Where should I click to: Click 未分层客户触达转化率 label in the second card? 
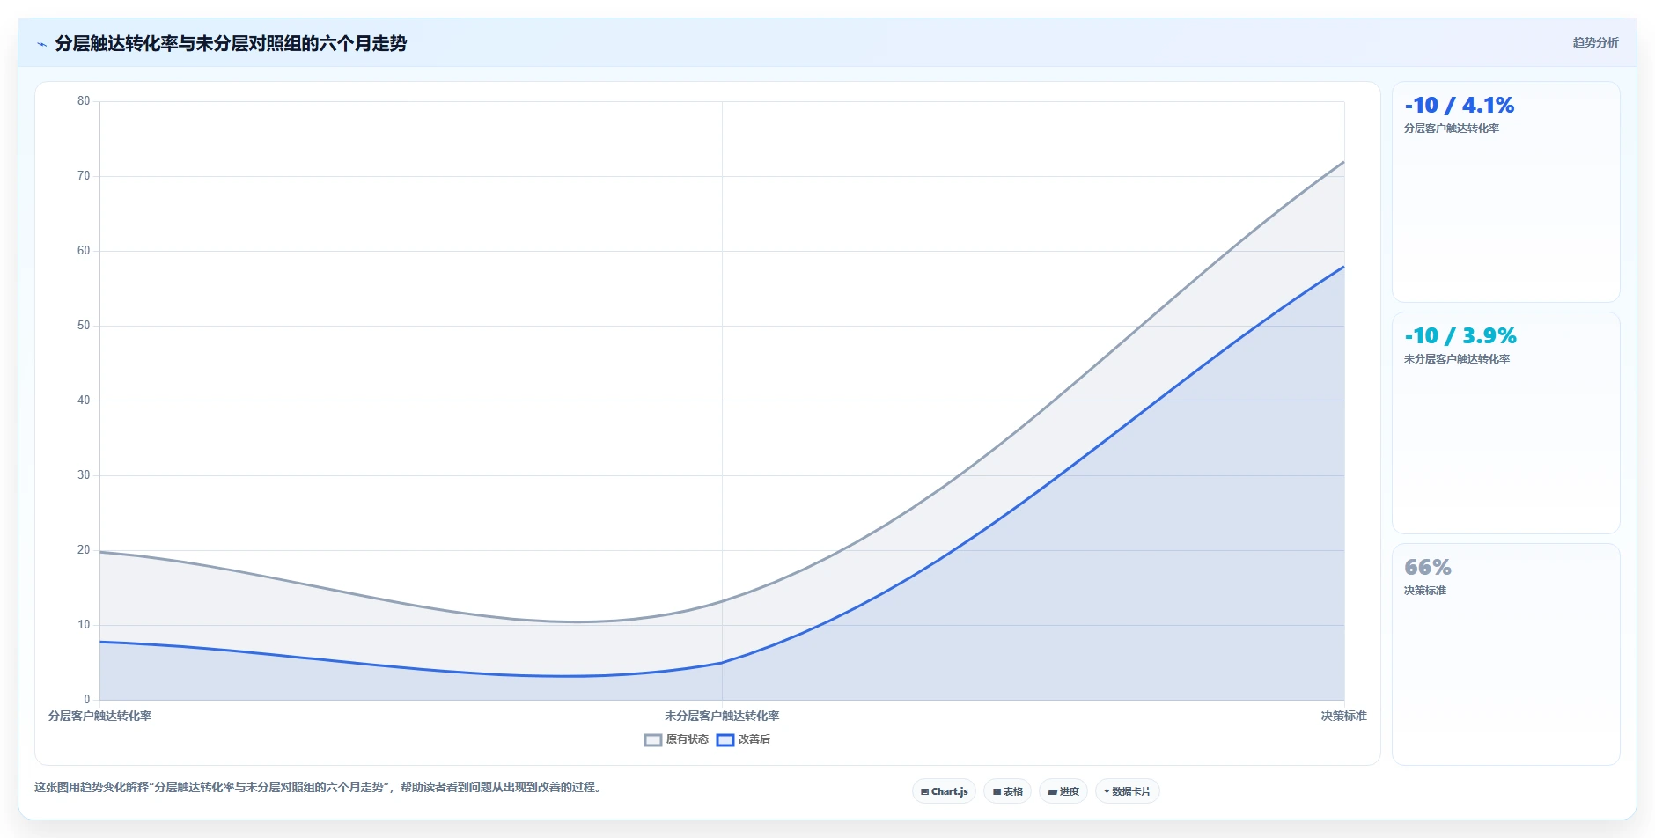tap(1456, 359)
